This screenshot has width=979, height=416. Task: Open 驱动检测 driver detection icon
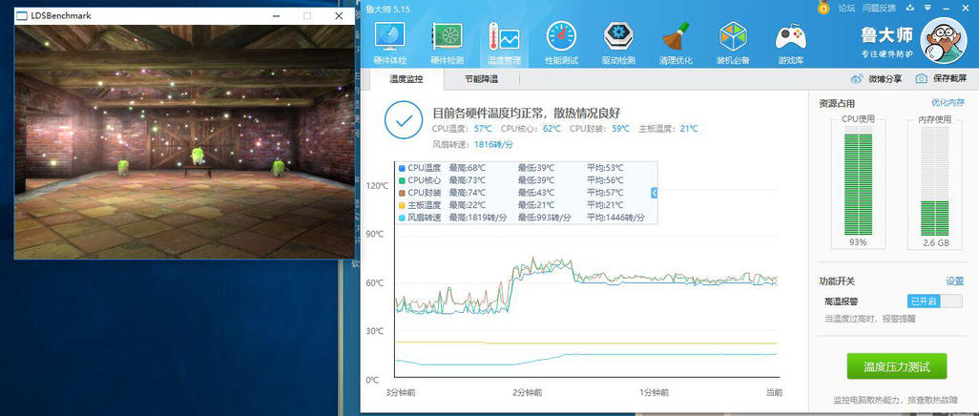coord(618,44)
